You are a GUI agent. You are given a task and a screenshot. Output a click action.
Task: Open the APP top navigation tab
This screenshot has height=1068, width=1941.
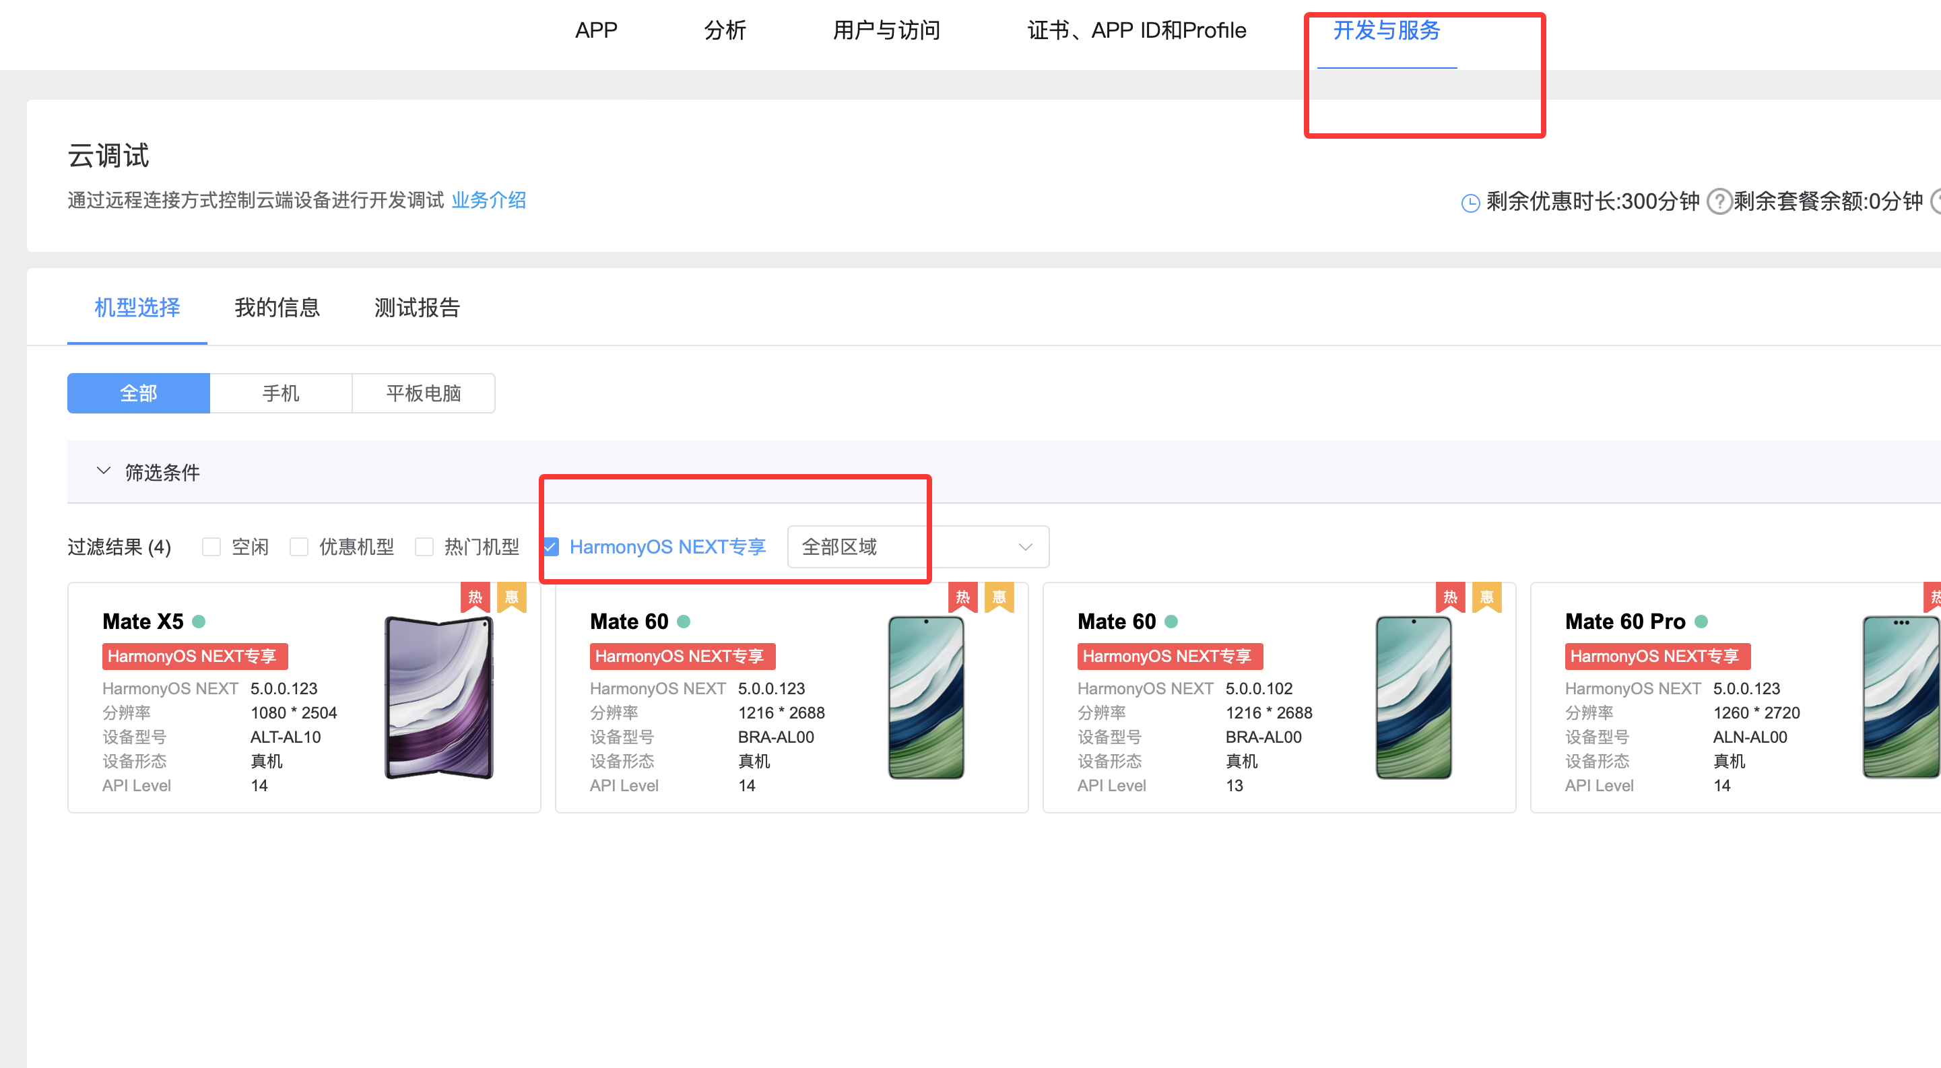596,30
